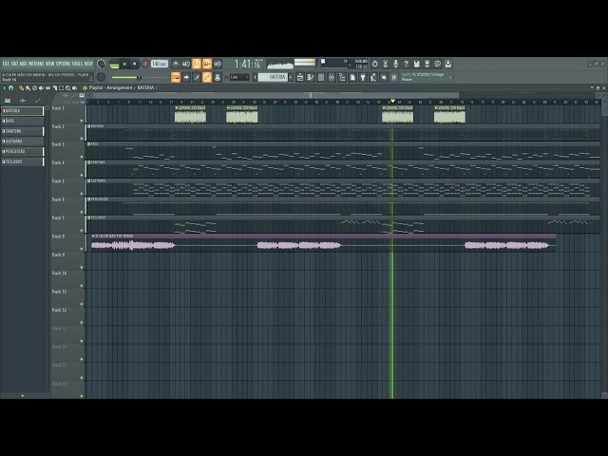Open the Channel rack view icon
This screenshot has width=608, height=456.
click(x=321, y=77)
